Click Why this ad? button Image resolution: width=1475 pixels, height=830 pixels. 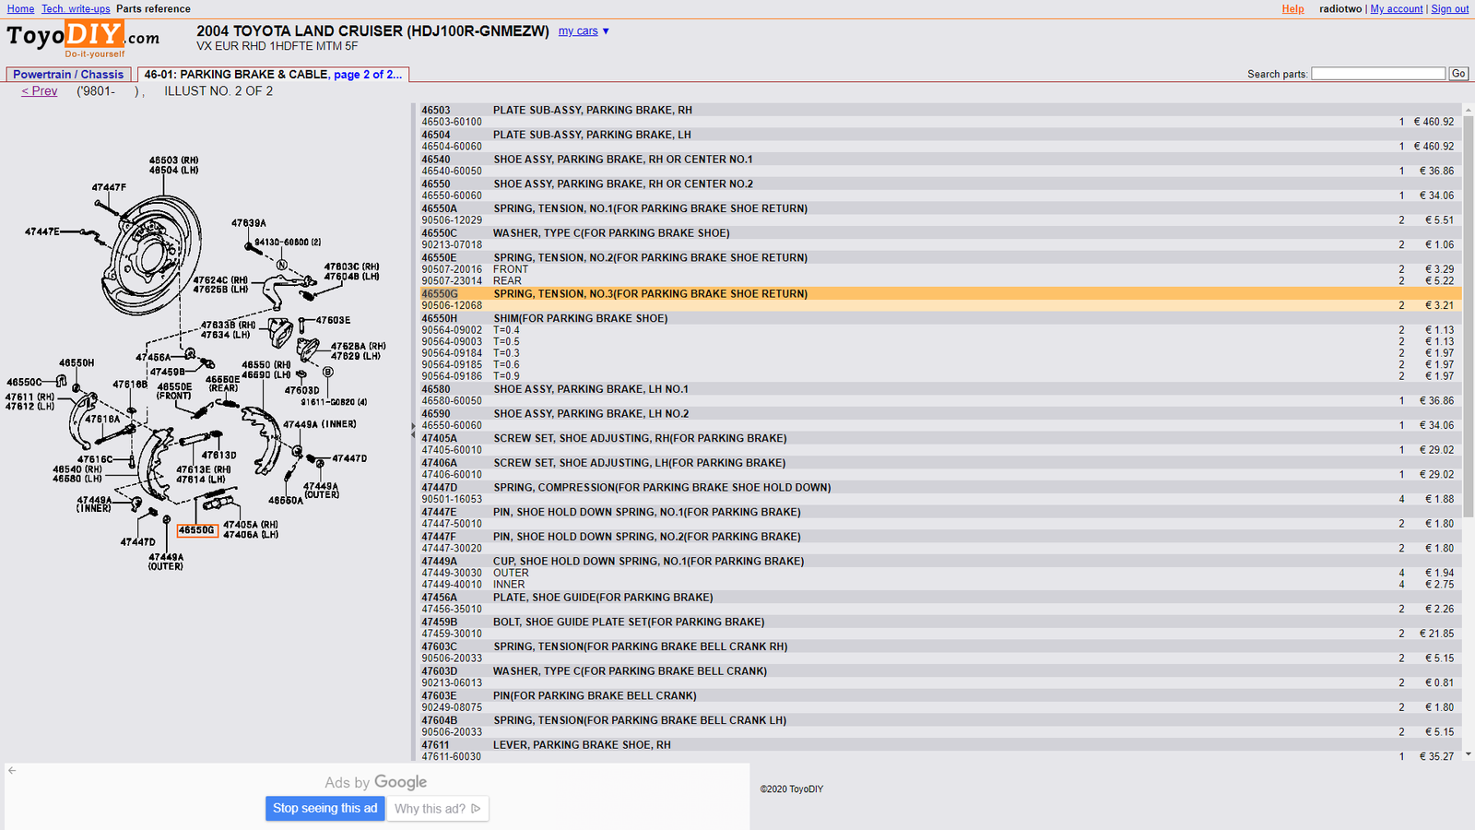pyautogui.click(x=438, y=809)
